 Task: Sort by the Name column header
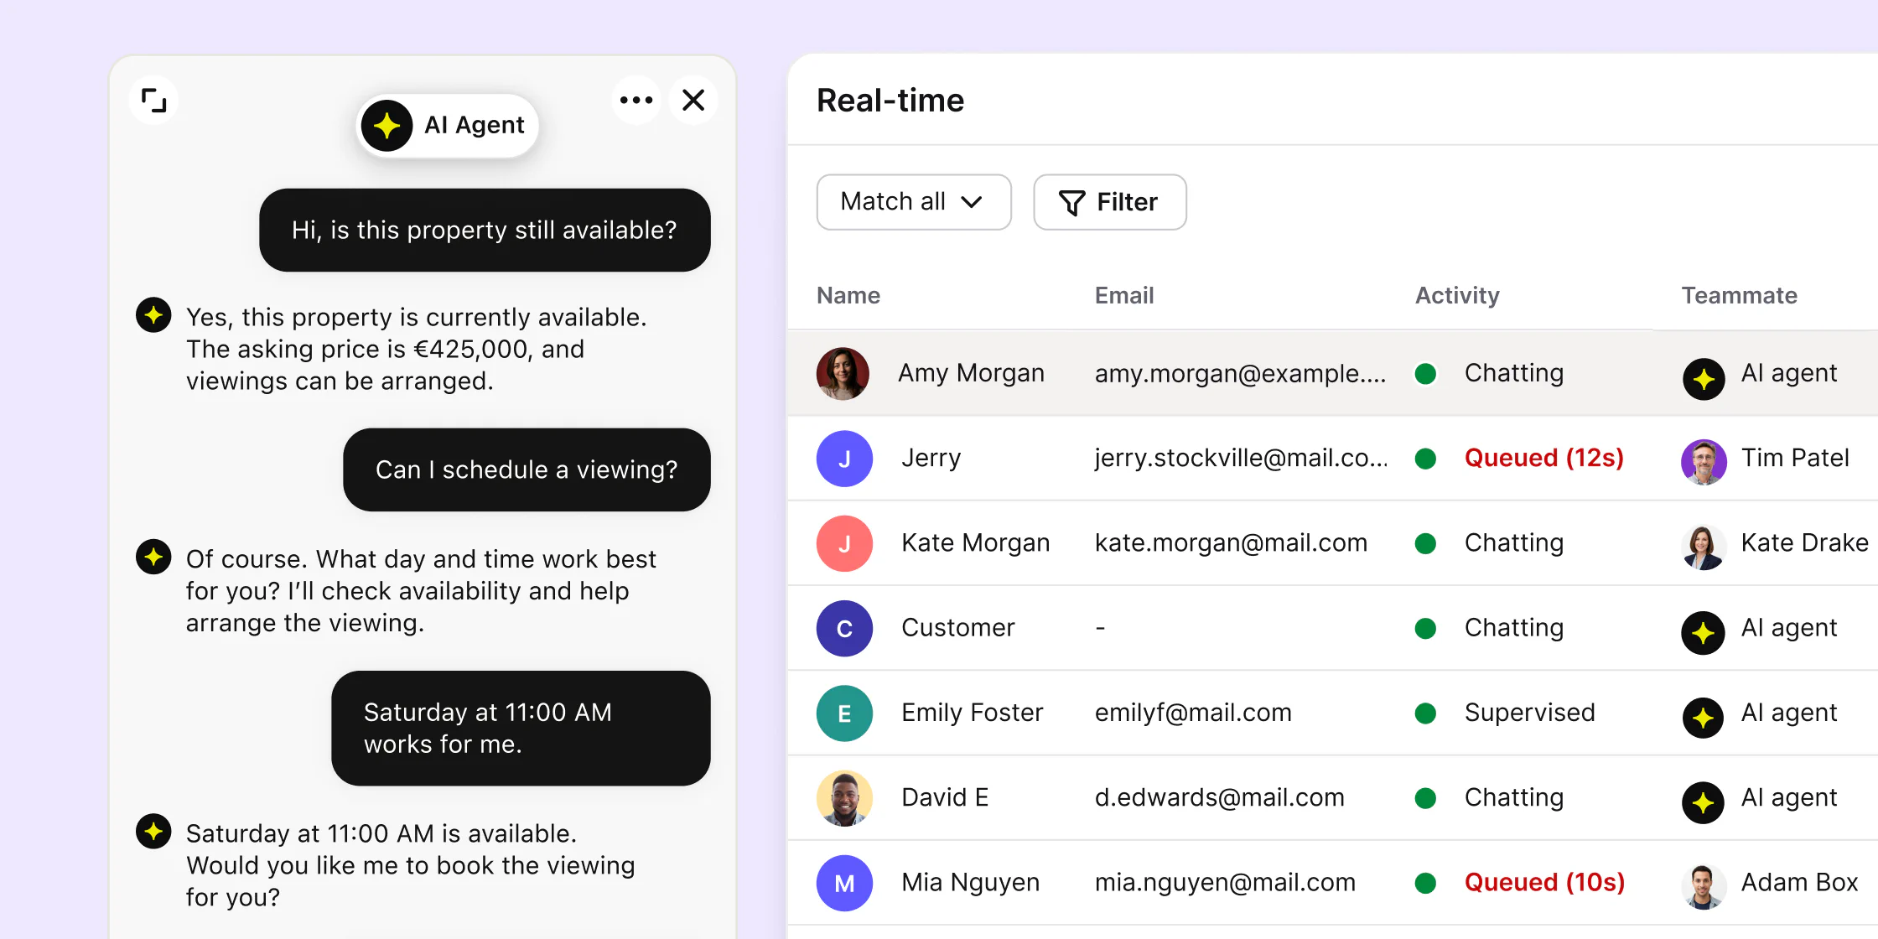click(848, 295)
